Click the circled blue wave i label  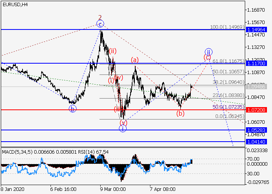[123, 128]
